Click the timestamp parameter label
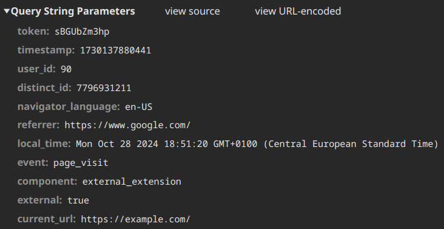The image size is (444, 229). [46, 50]
